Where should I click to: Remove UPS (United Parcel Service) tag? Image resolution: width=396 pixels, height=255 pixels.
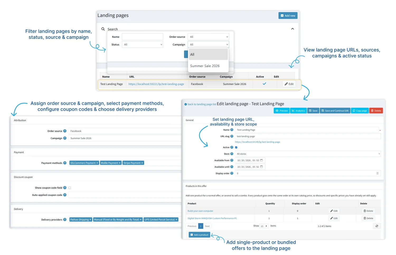(176, 220)
